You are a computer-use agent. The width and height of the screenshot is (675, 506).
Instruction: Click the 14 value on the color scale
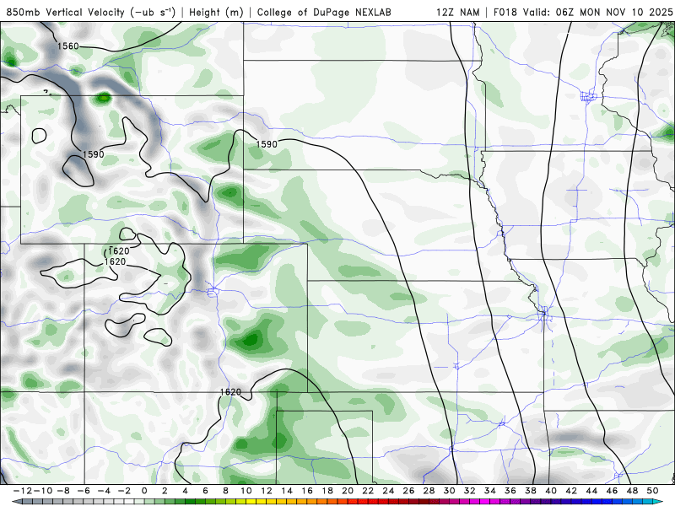287,491
